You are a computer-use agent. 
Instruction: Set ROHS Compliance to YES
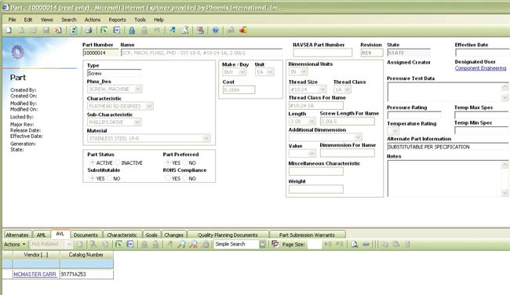[168, 178]
